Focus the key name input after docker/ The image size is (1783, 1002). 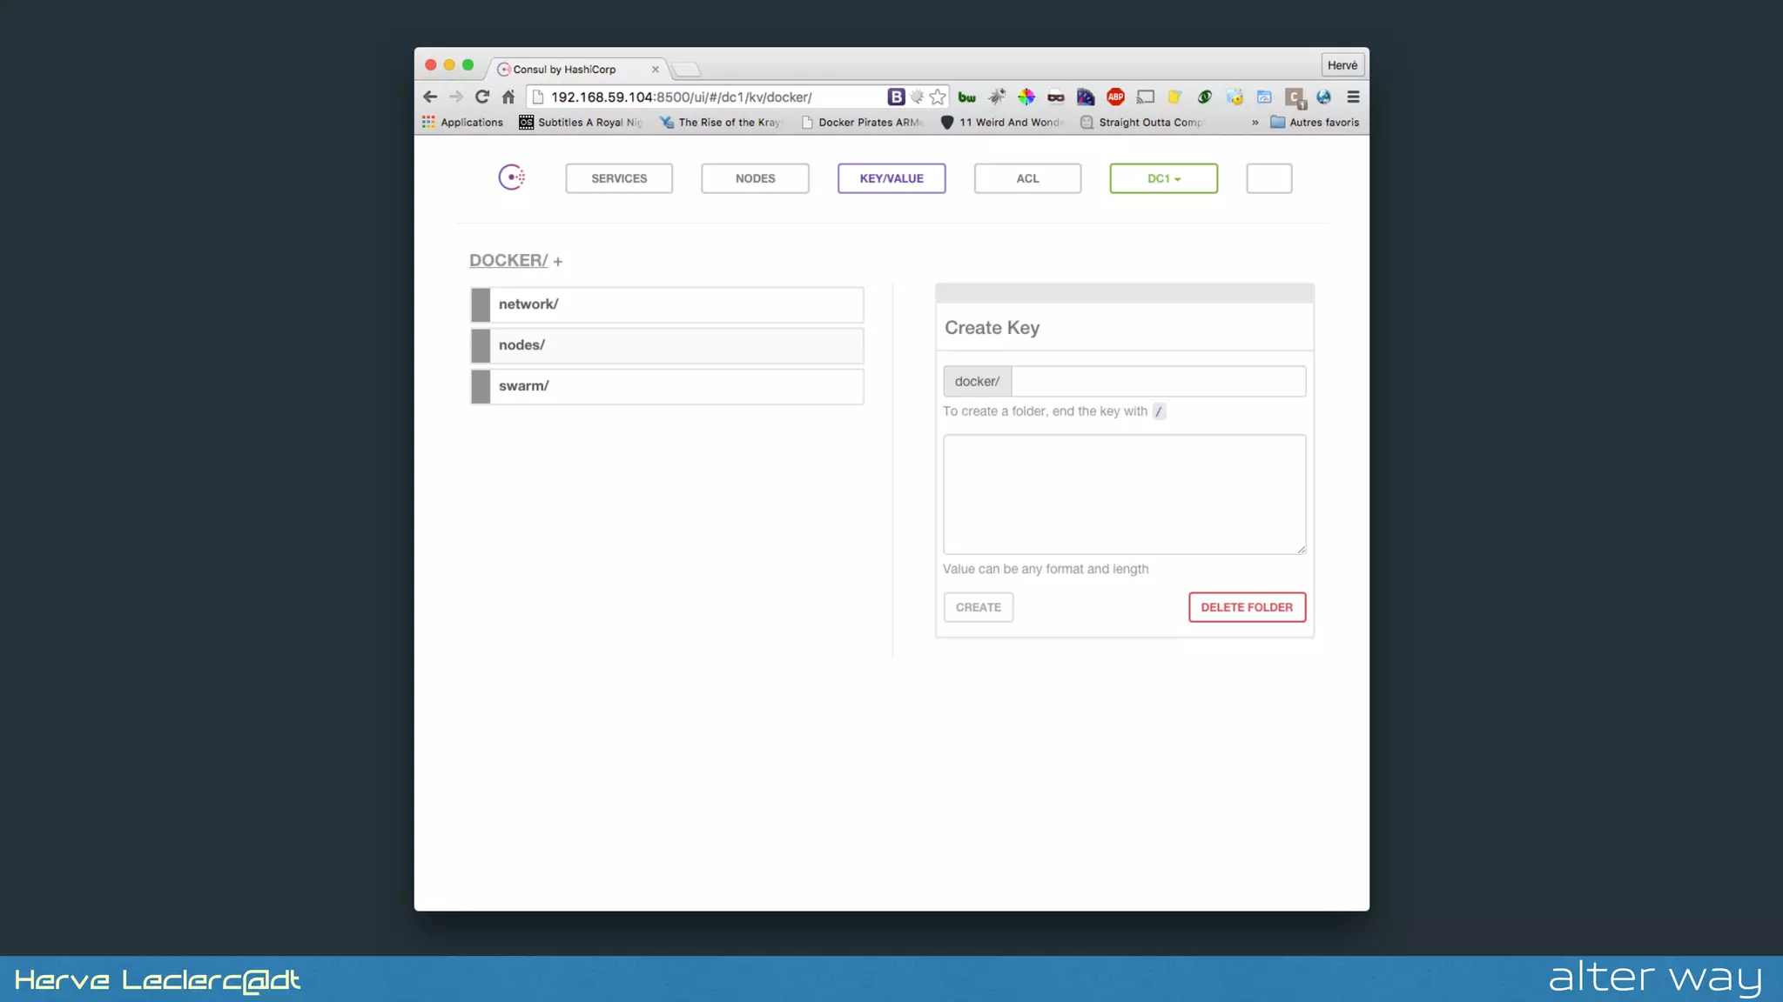point(1158,381)
